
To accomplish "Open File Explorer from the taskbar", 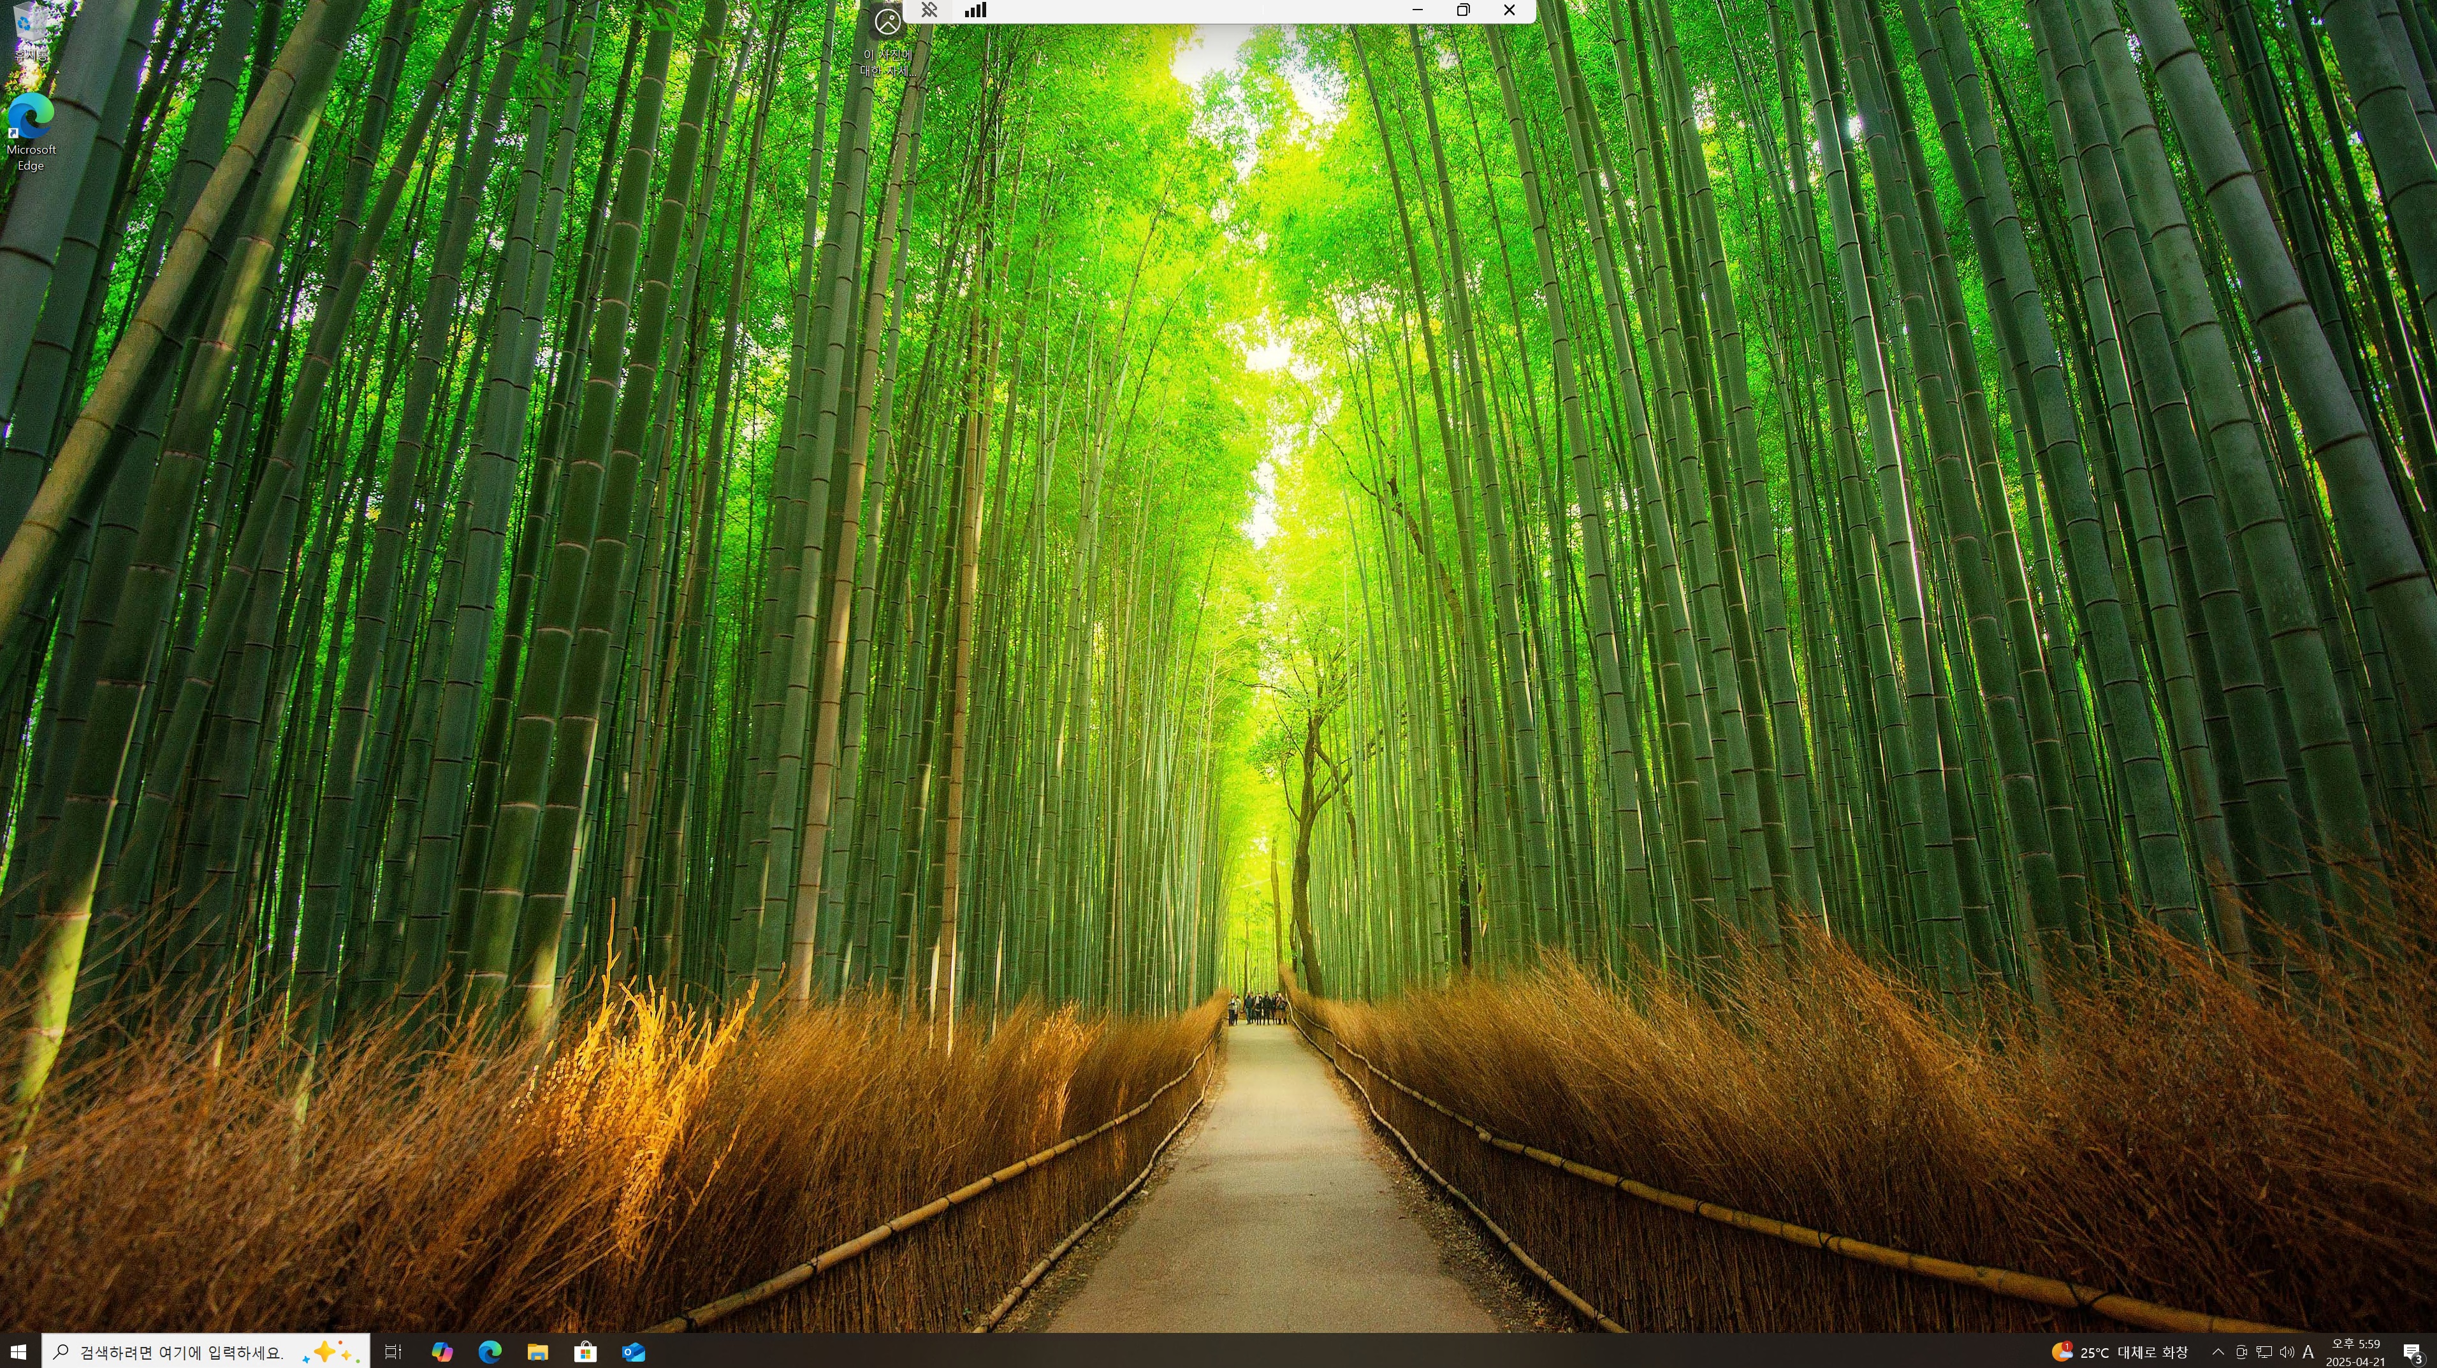I will [x=537, y=1352].
